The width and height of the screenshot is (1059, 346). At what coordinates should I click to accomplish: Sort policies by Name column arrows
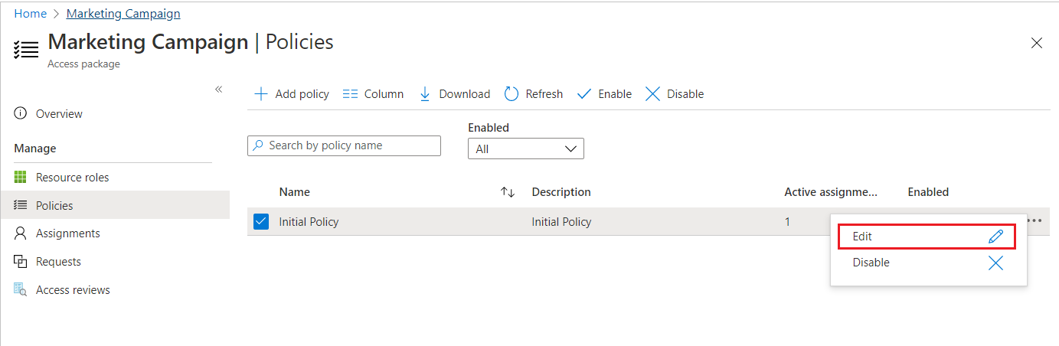click(507, 192)
